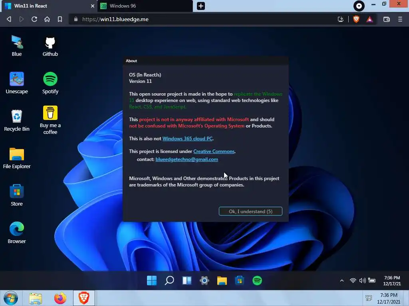Open File Explorer desktop icon
This screenshot has width=409, height=306.
(17, 158)
